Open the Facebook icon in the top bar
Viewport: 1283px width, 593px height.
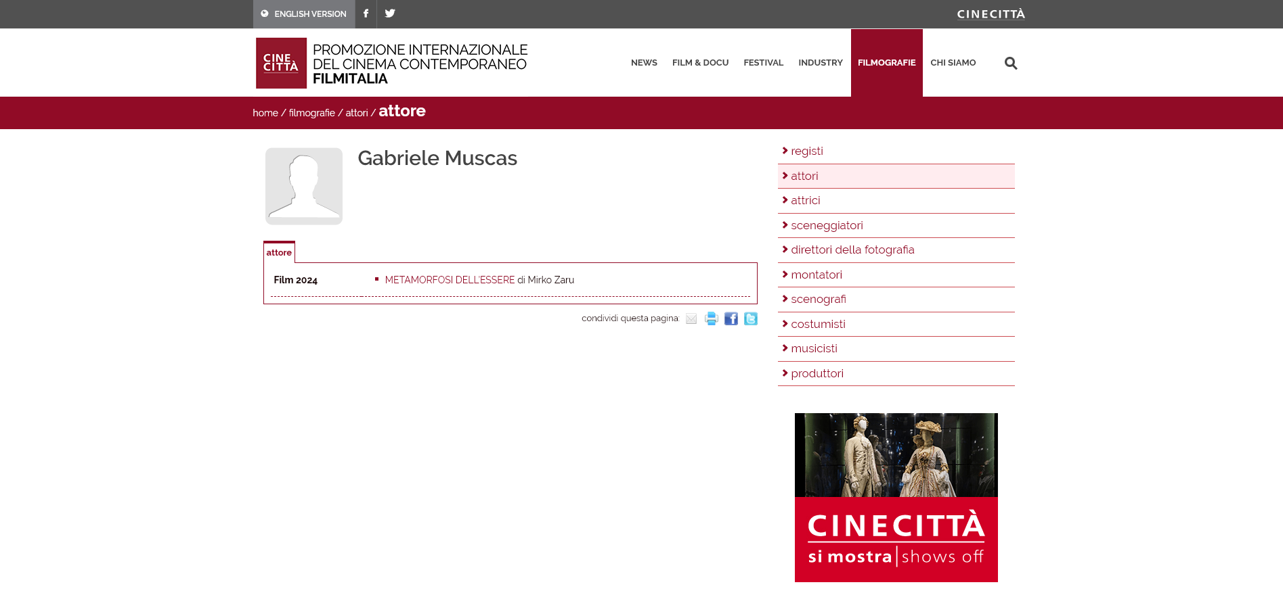click(x=366, y=14)
